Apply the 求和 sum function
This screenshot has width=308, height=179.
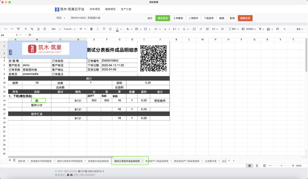pyautogui.click(x=232, y=29)
